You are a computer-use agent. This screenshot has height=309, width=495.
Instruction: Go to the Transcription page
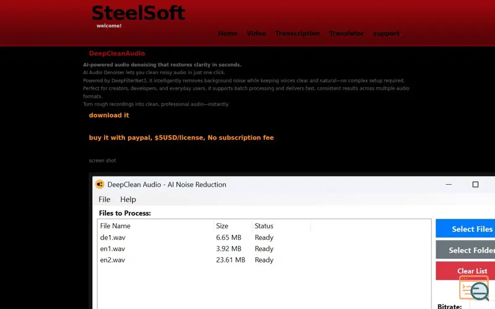pyautogui.click(x=298, y=33)
